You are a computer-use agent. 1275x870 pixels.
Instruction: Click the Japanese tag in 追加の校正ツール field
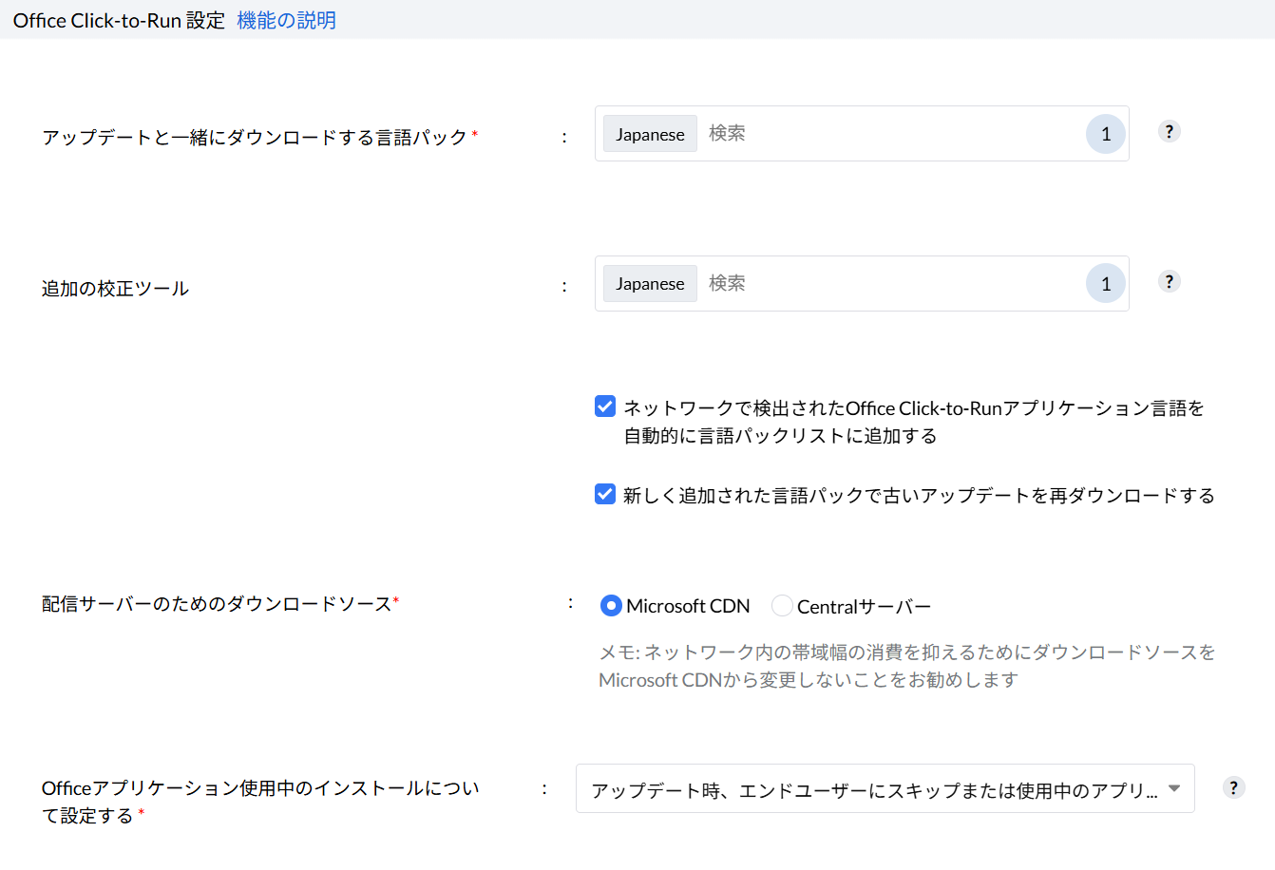coord(650,284)
